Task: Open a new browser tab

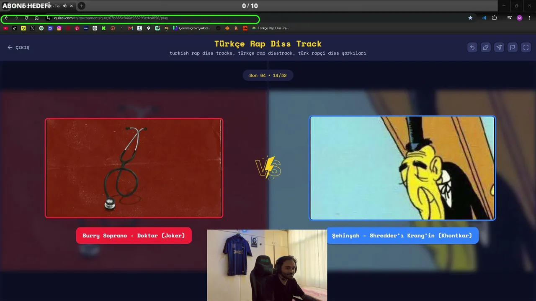Action: point(81,6)
